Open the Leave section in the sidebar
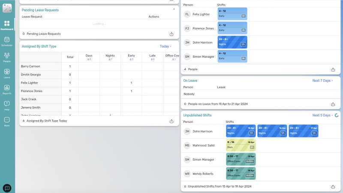The height and width of the screenshot is (193, 343). [x=7, y=74]
